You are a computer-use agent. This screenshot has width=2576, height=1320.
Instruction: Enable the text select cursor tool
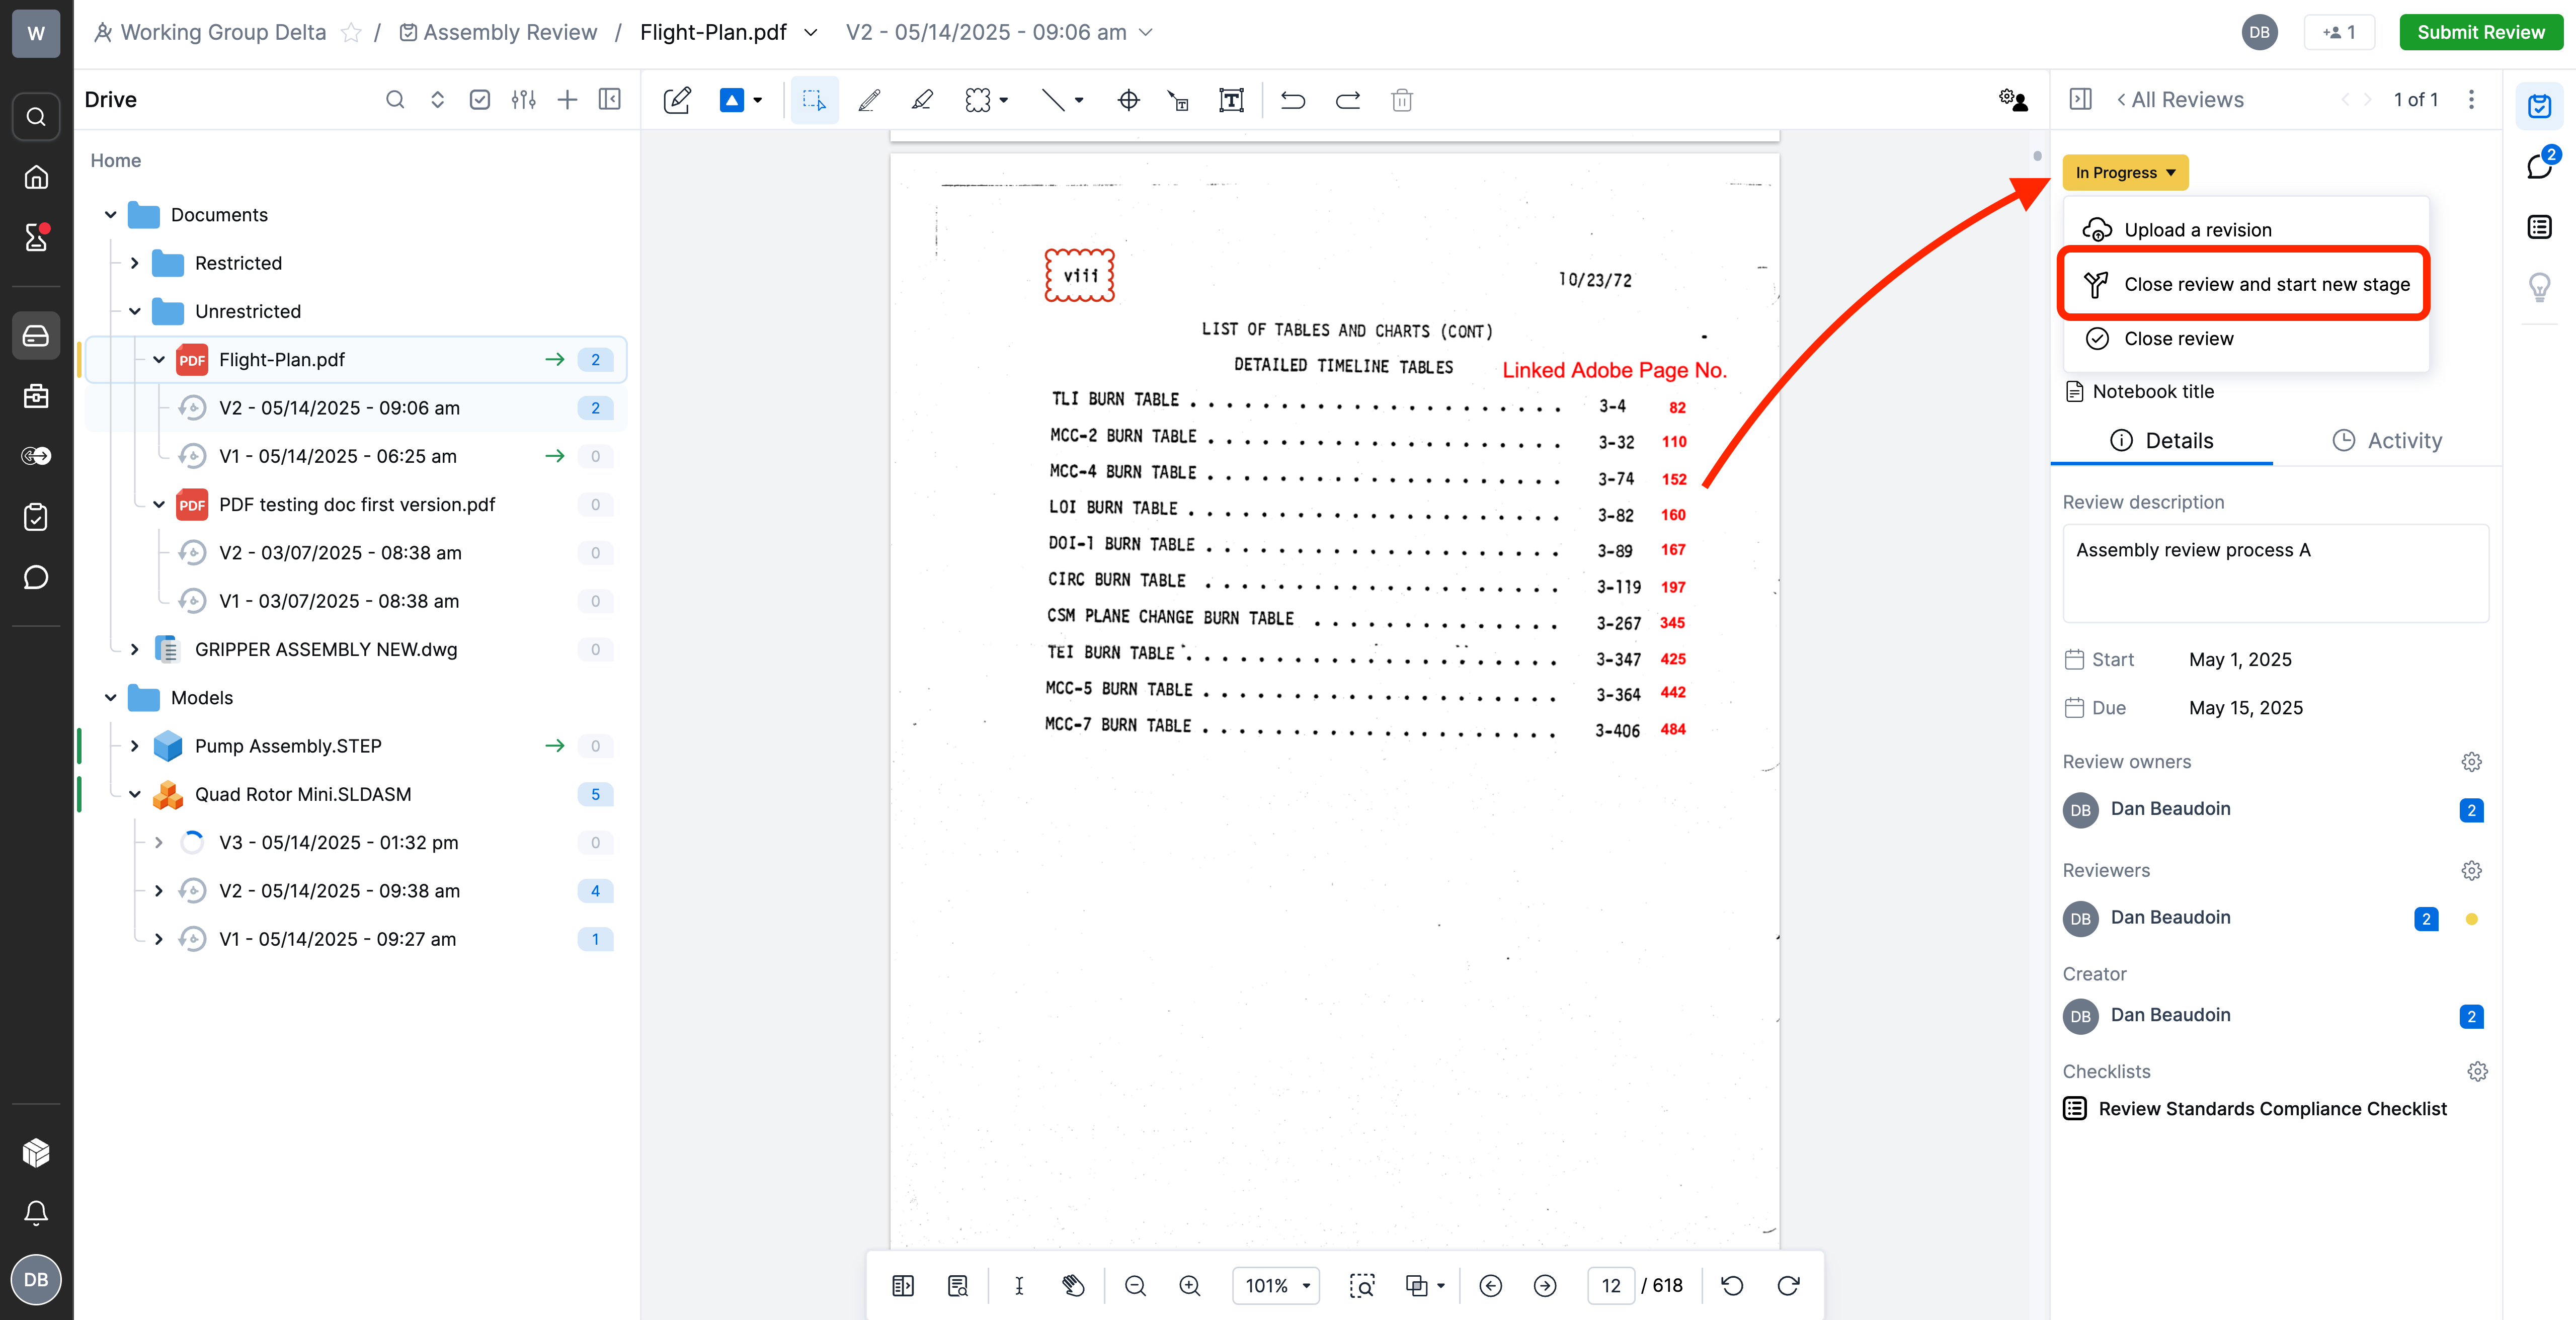pos(1019,1286)
